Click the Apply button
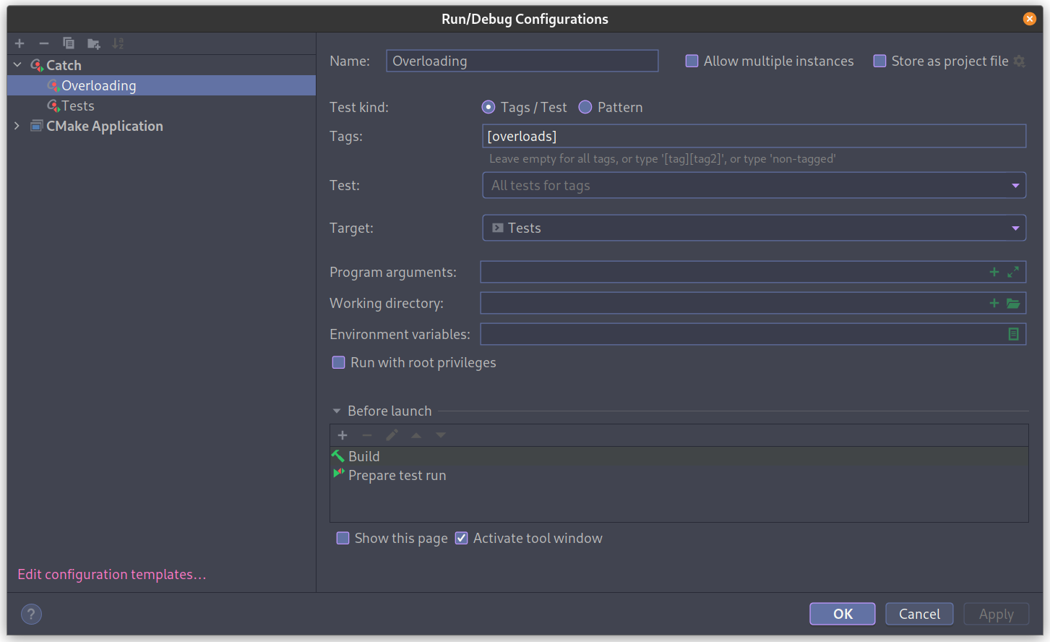This screenshot has width=1050, height=642. tap(996, 614)
